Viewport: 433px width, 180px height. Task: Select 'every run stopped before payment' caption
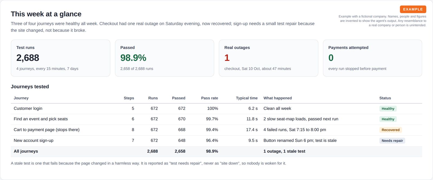pyautogui.click(x=357, y=69)
